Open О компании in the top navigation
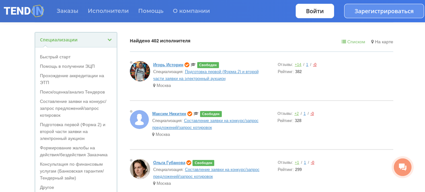425x192 pixels. tap(192, 11)
